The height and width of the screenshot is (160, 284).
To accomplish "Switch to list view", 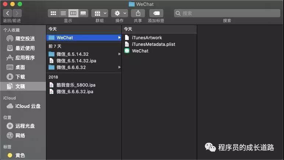I will tap(63, 13).
